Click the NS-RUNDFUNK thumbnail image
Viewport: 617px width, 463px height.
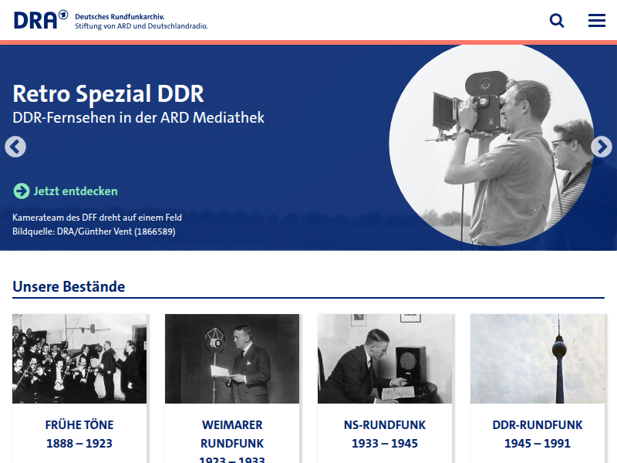pos(386,358)
